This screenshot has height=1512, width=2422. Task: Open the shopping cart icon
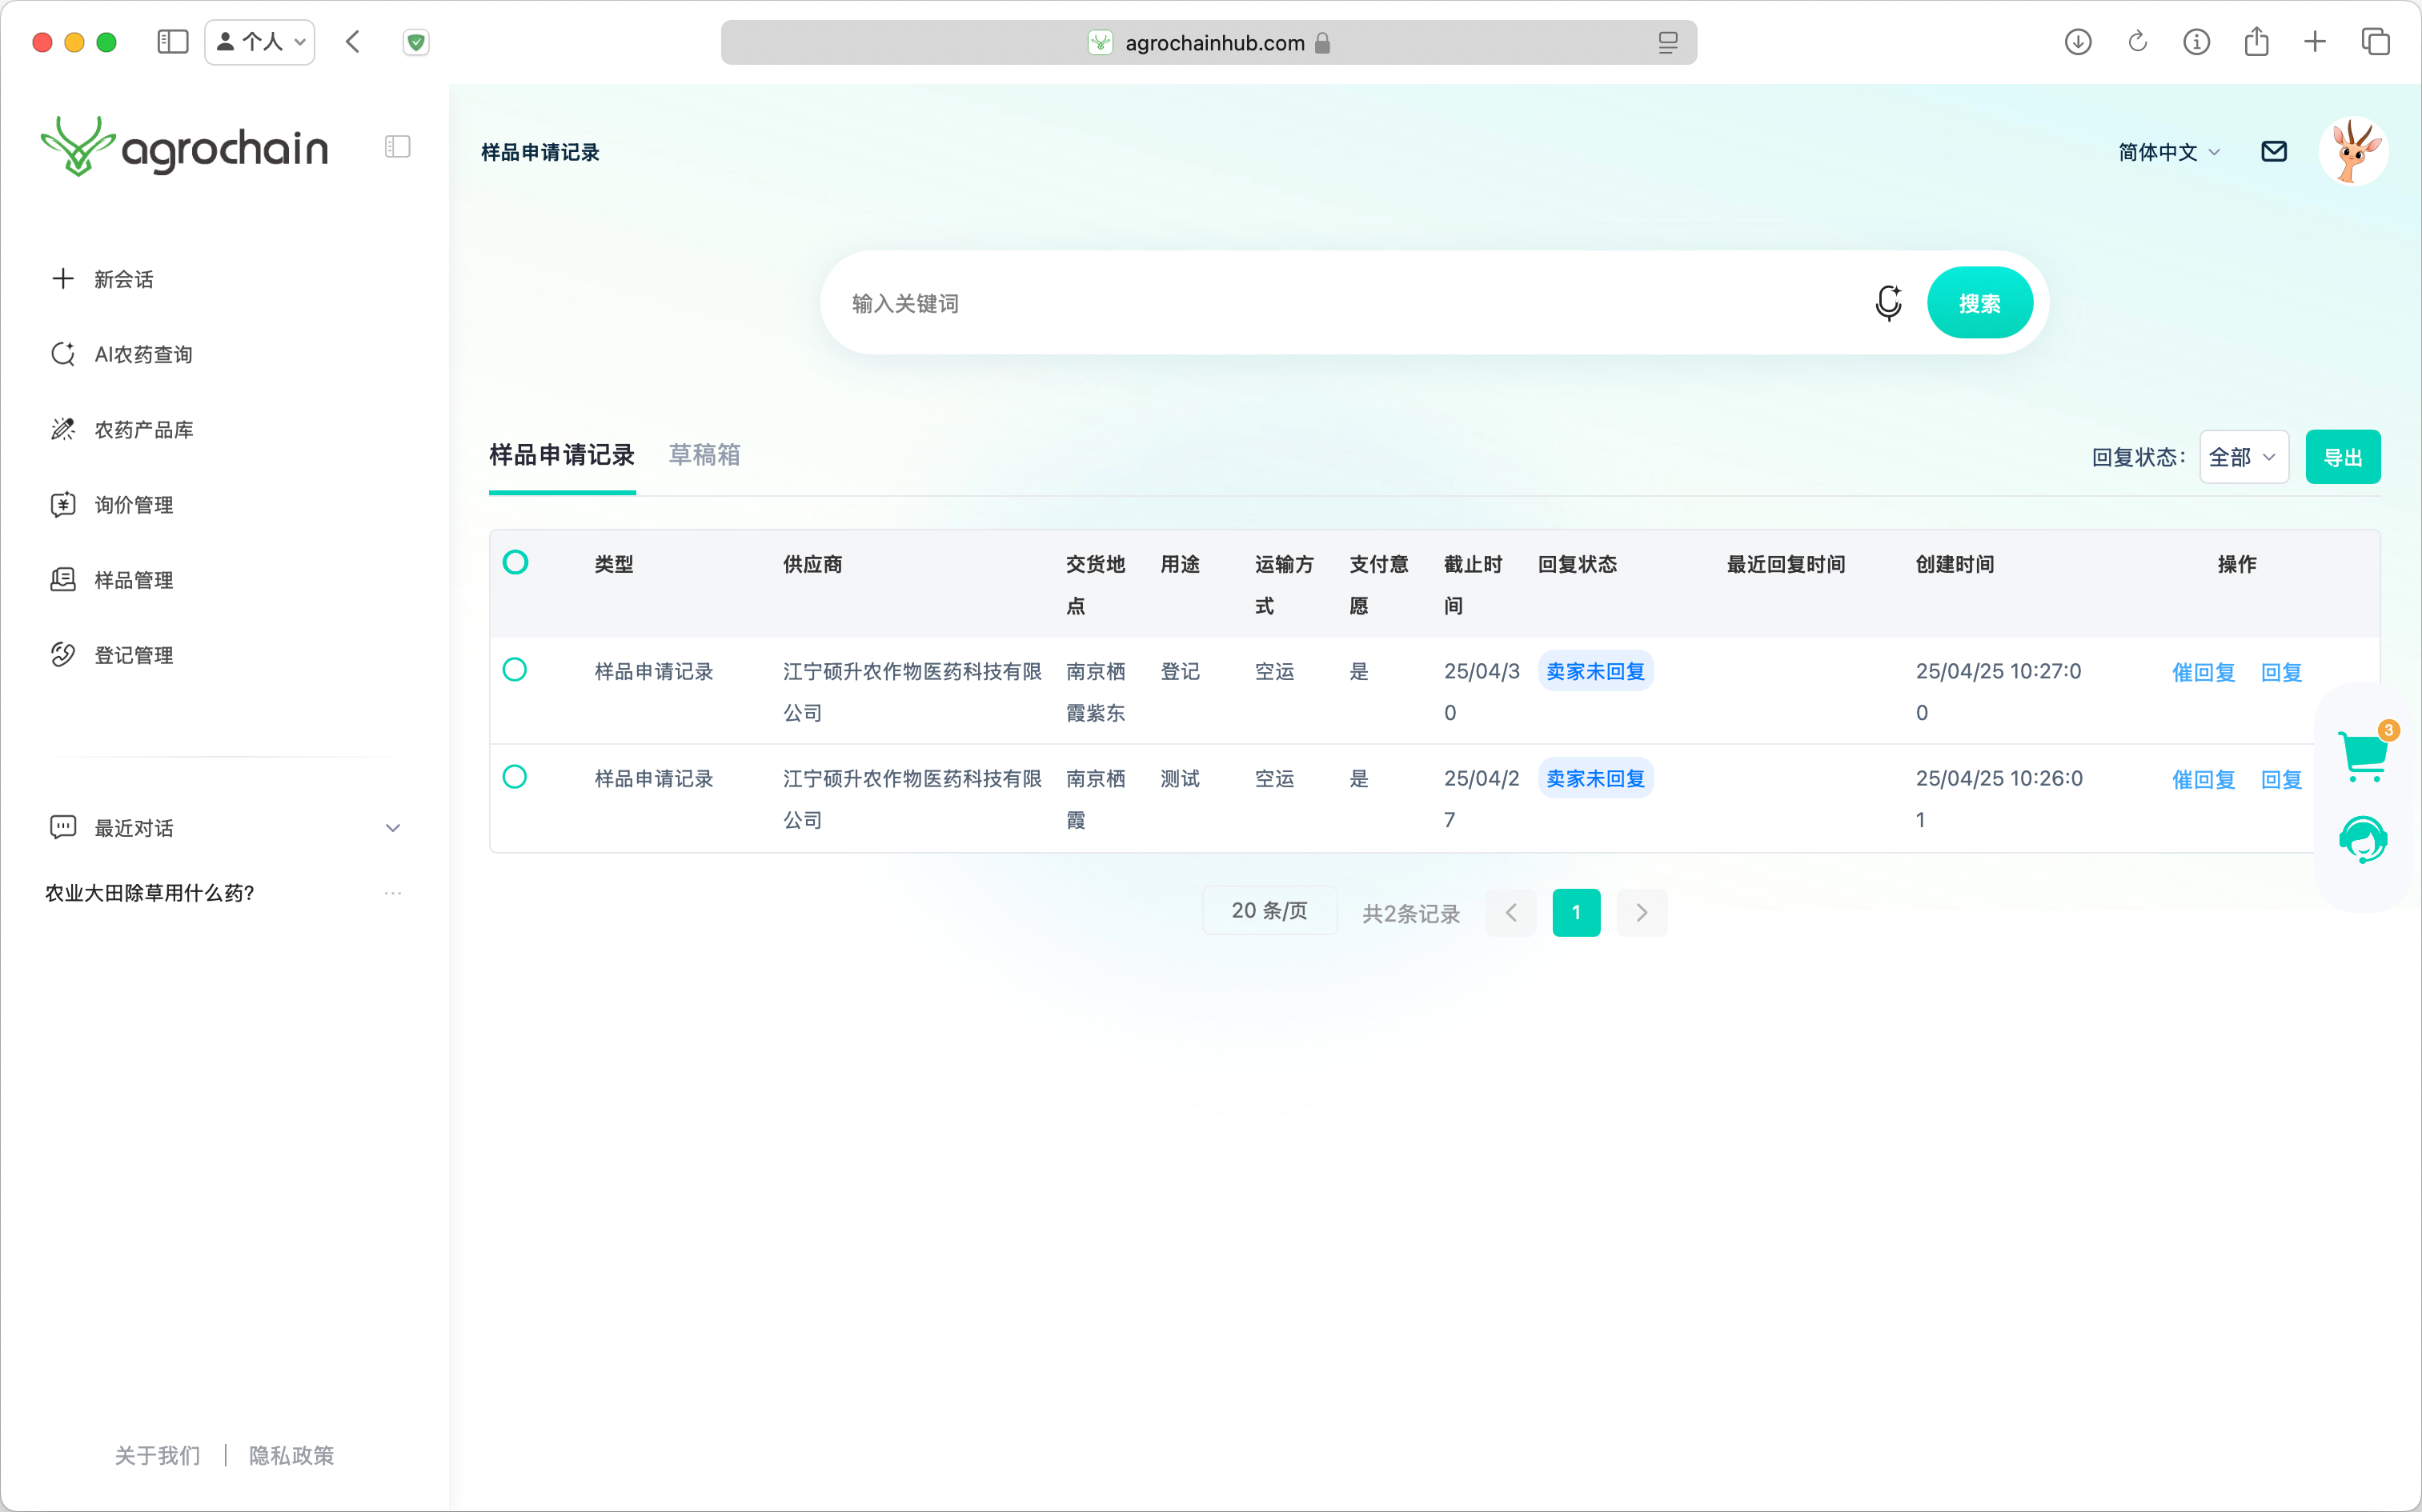pyautogui.click(x=2363, y=756)
